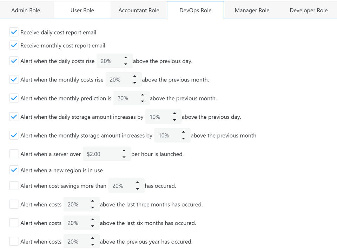Enable costs above last six months alert
This screenshot has height=250, width=337.
(14, 223)
